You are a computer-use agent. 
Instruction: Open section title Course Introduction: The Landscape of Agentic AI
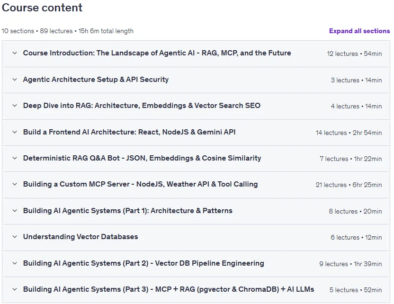157,53
